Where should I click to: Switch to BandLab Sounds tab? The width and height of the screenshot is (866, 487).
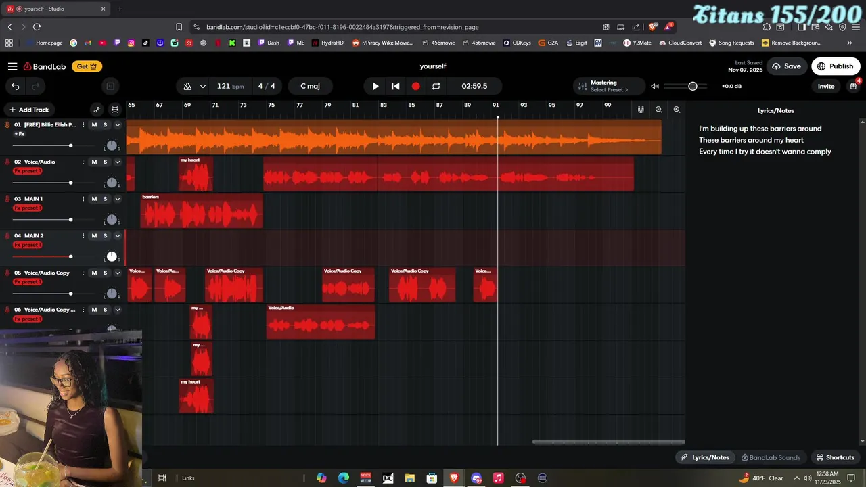[x=771, y=457]
